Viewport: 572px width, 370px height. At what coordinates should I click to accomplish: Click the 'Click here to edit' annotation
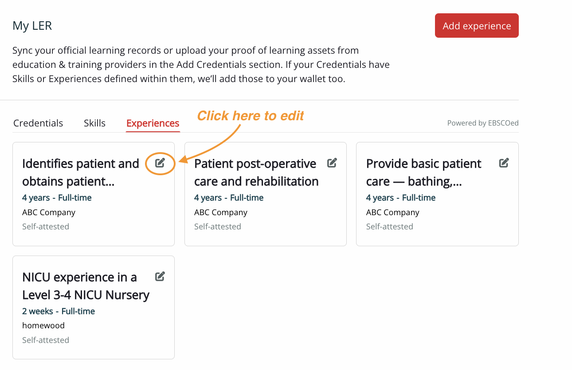(x=251, y=116)
